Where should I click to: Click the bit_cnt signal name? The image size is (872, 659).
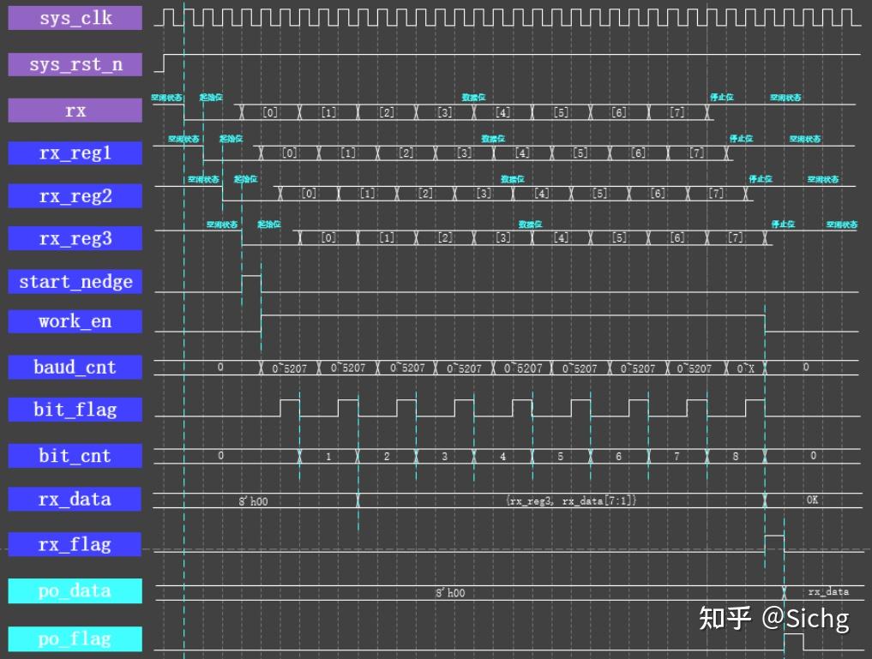click(74, 455)
